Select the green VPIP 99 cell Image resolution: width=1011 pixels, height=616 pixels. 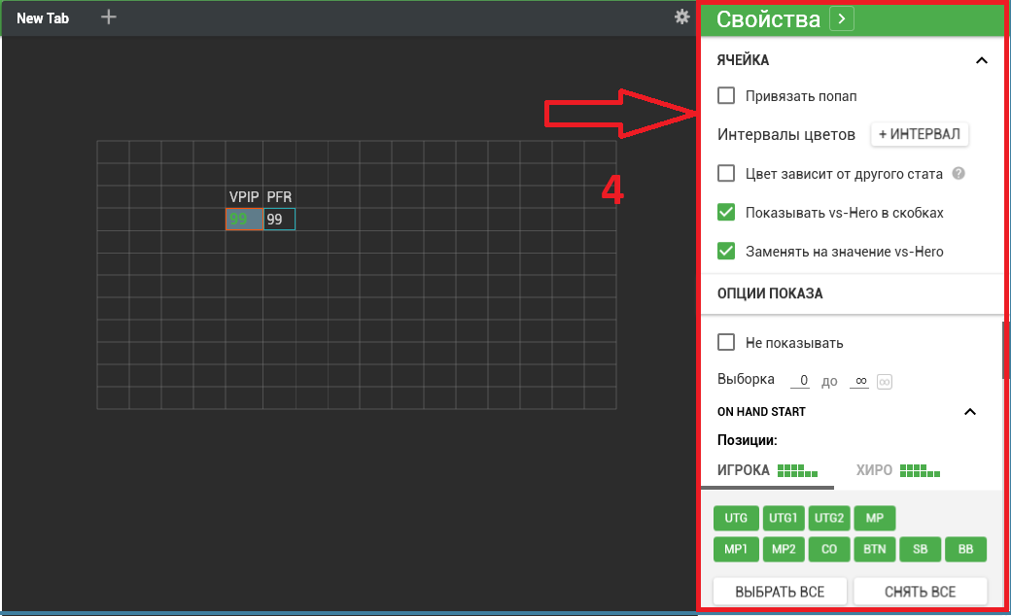(244, 220)
